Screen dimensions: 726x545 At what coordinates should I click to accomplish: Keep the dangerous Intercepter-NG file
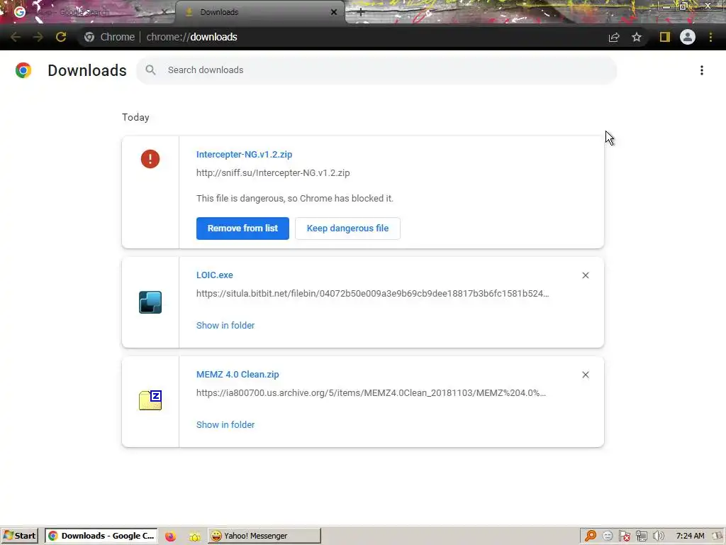coord(347,229)
